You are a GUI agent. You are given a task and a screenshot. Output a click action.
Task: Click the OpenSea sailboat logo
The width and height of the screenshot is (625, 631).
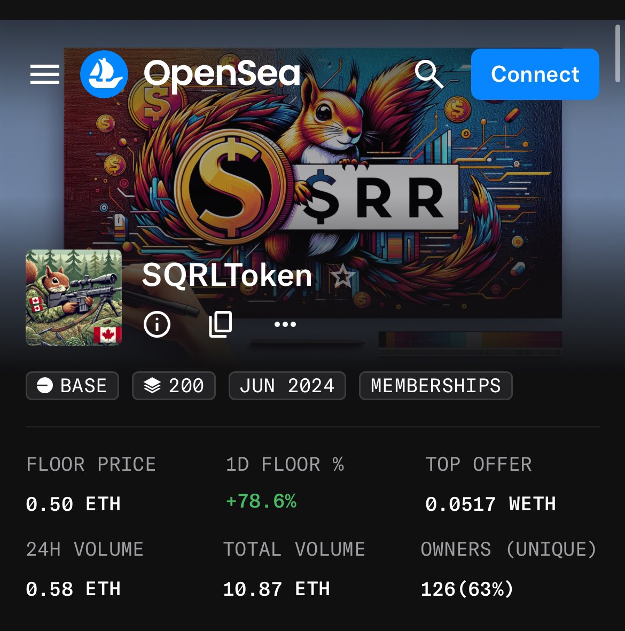tap(104, 74)
